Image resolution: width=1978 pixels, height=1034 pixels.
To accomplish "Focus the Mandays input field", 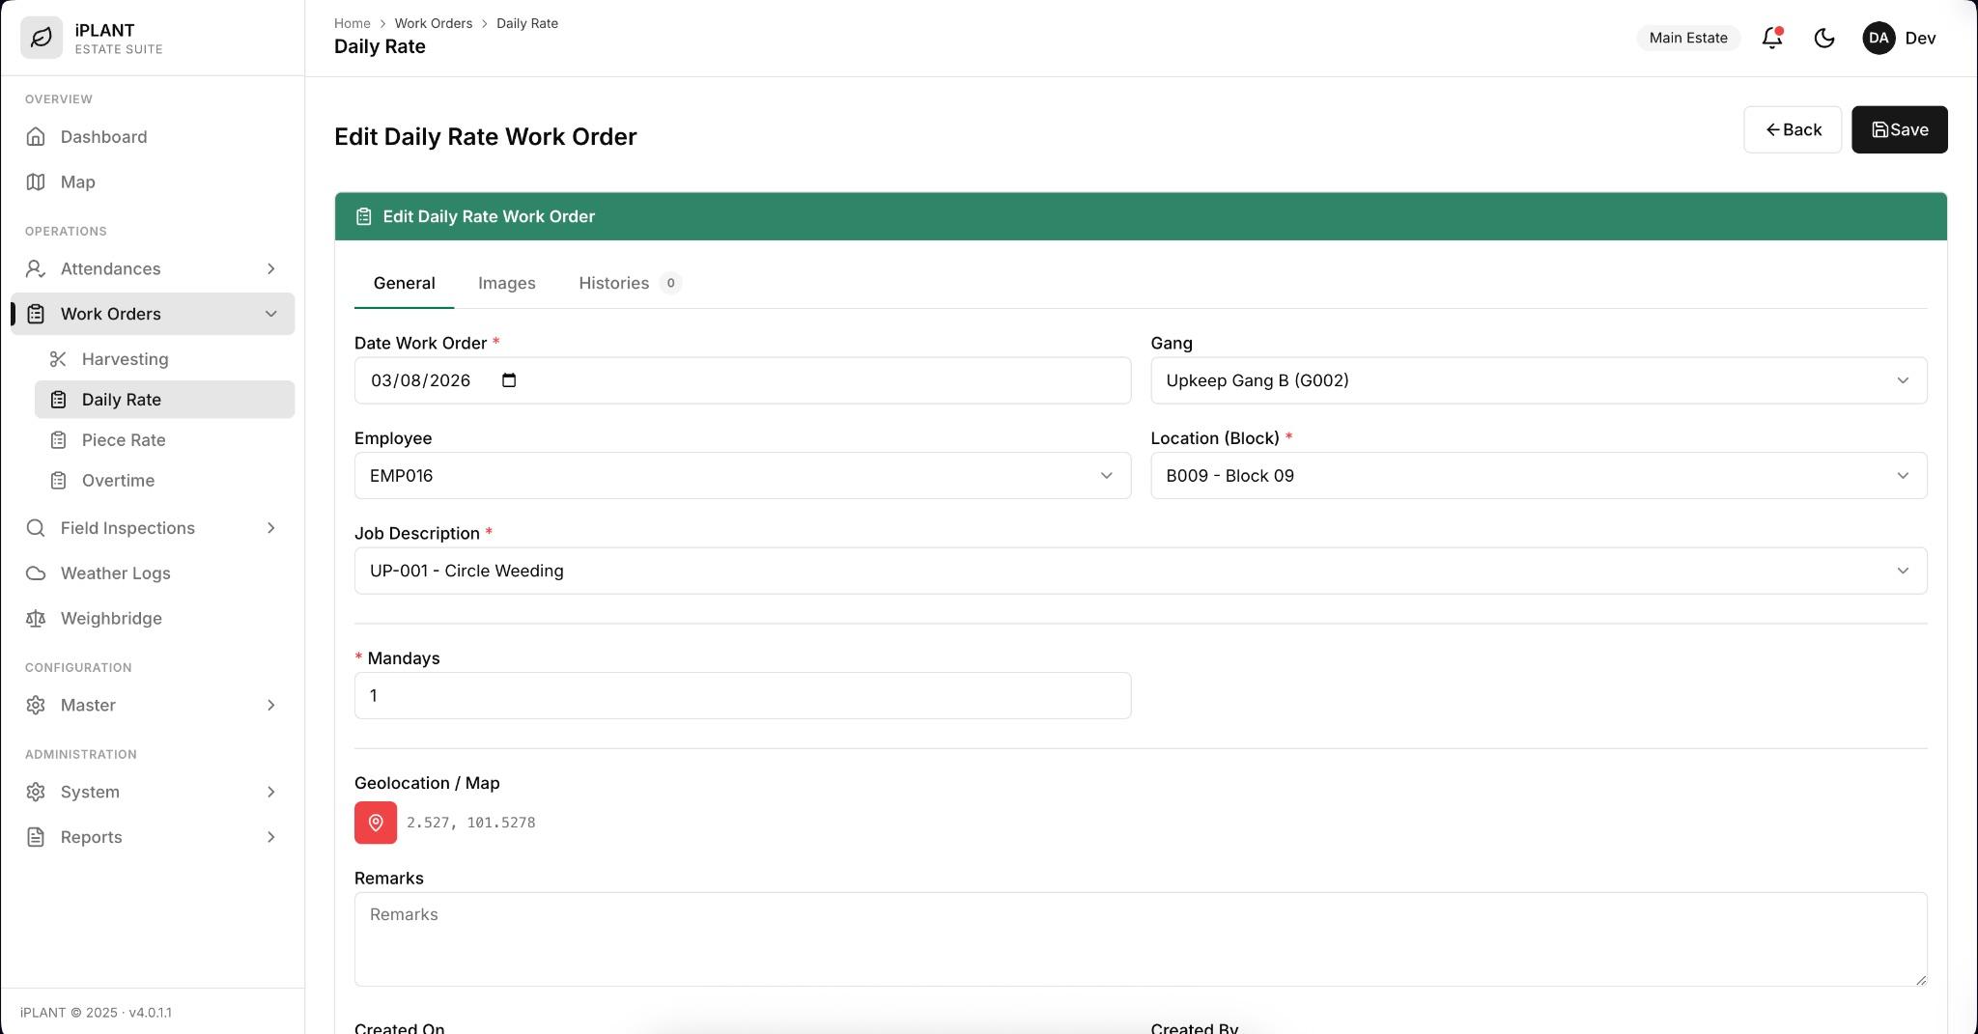I will (743, 695).
